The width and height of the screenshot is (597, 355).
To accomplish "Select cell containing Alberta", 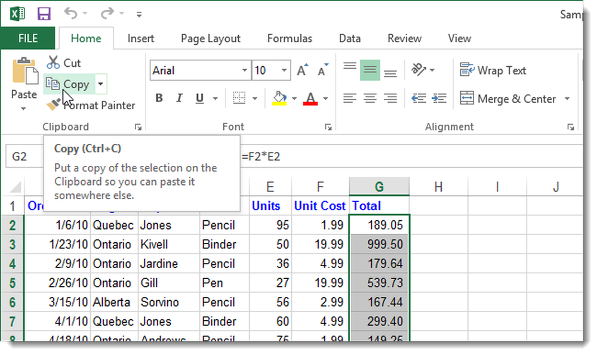I will tap(114, 302).
